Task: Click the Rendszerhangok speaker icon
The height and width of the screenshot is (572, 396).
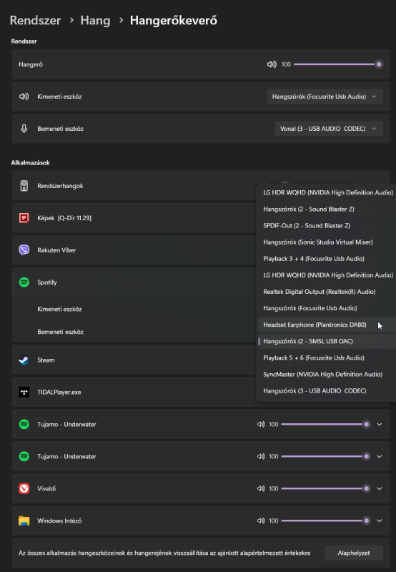Action: 24,186
